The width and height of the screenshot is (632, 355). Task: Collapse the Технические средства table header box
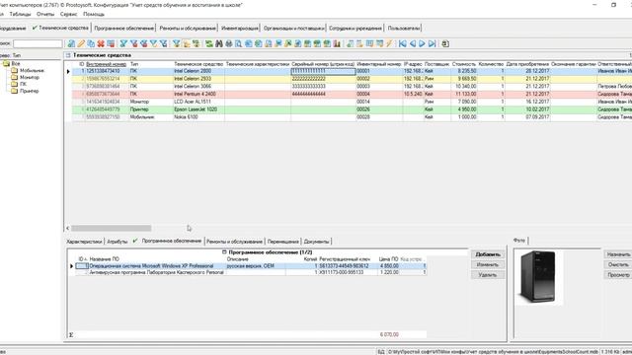tap(68, 55)
